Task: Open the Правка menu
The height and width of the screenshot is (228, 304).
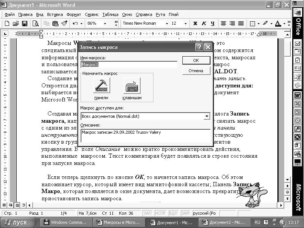Action: click(25, 14)
